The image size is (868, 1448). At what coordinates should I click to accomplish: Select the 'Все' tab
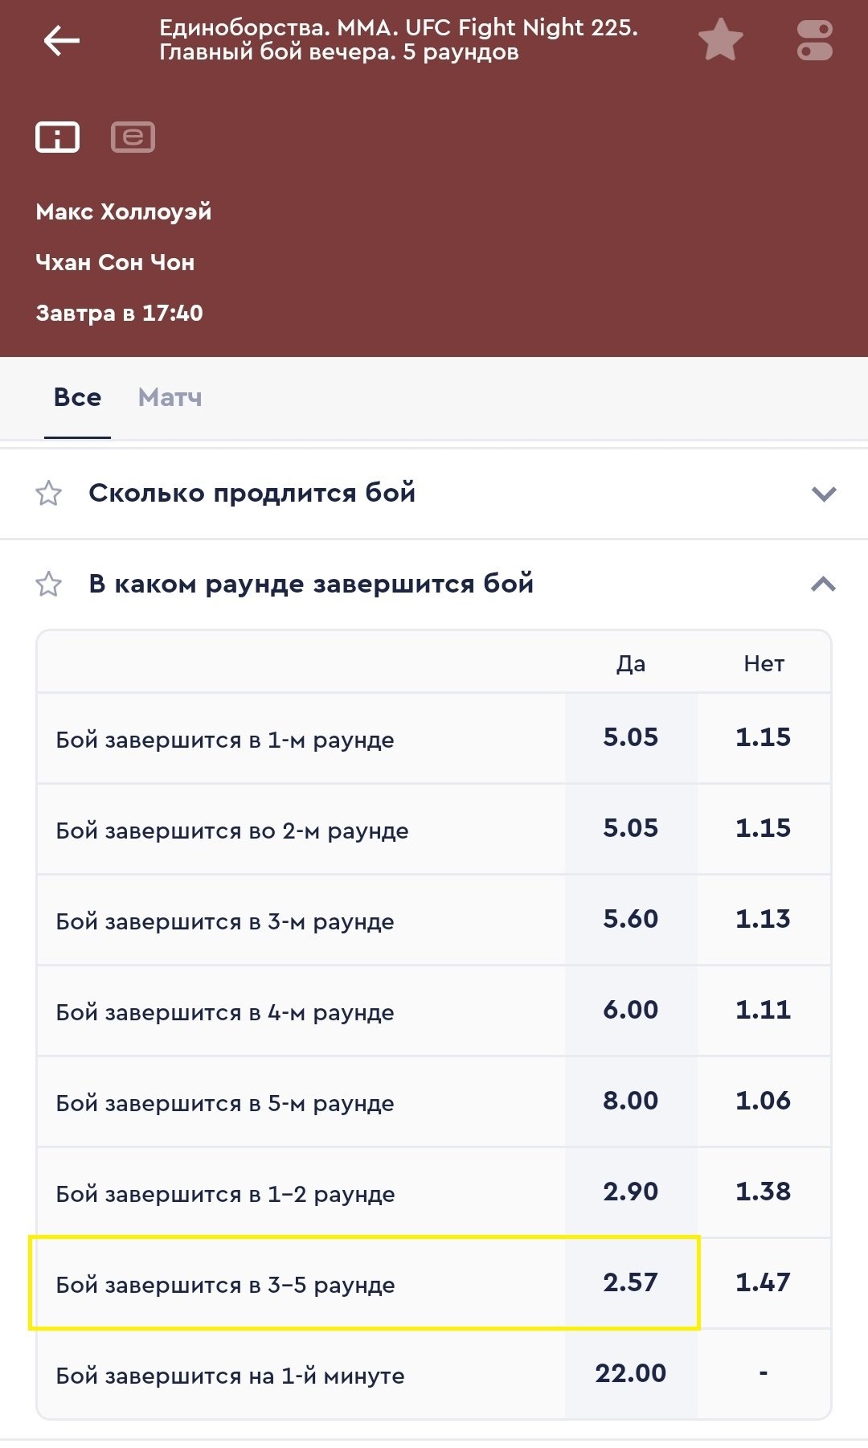(77, 397)
